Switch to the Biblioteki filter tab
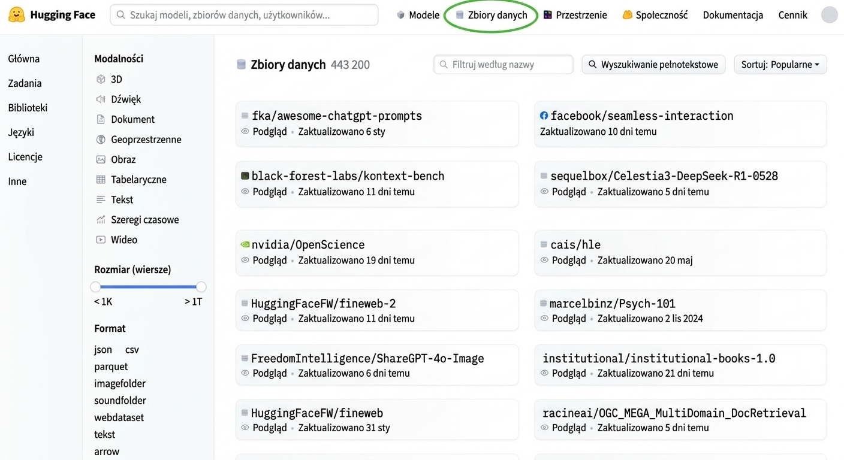 28,108
